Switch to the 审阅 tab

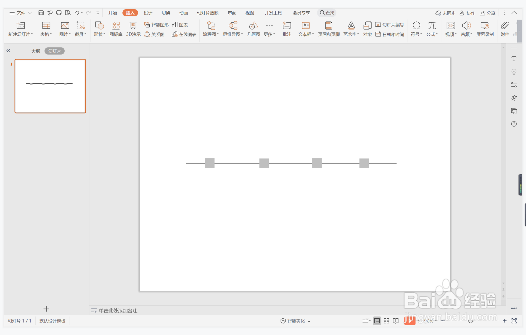click(232, 13)
